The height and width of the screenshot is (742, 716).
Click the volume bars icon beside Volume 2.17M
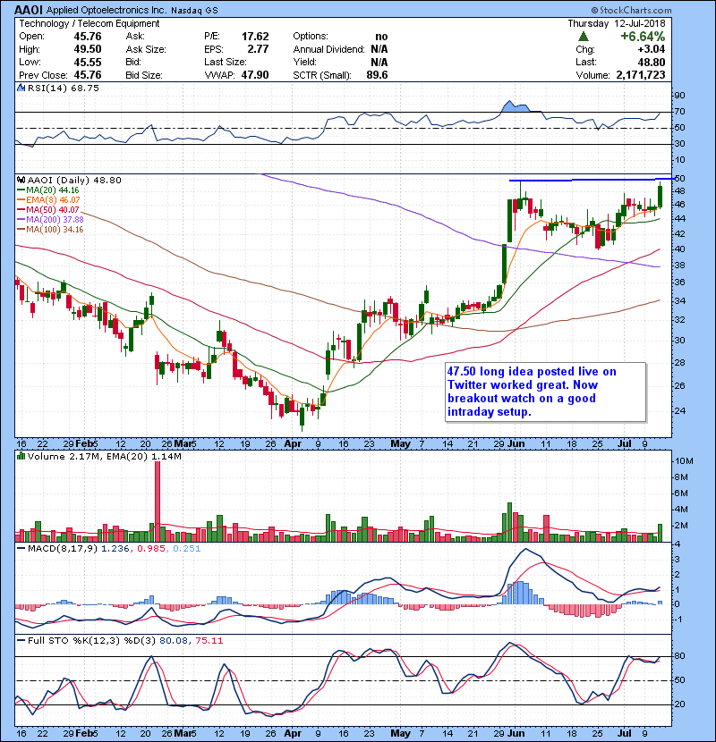pyautogui.click(x=21, y=456)
